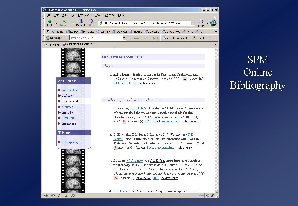
Task: Open Data sets link in the SPM Menu
Action: pyautogui.click(x=68, y=118)
